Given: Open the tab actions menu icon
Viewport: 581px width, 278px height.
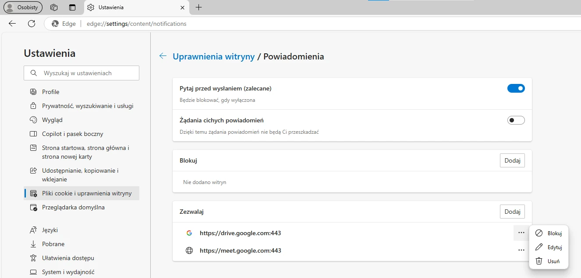Looking at the screenshot, I should tap(72, 7).
